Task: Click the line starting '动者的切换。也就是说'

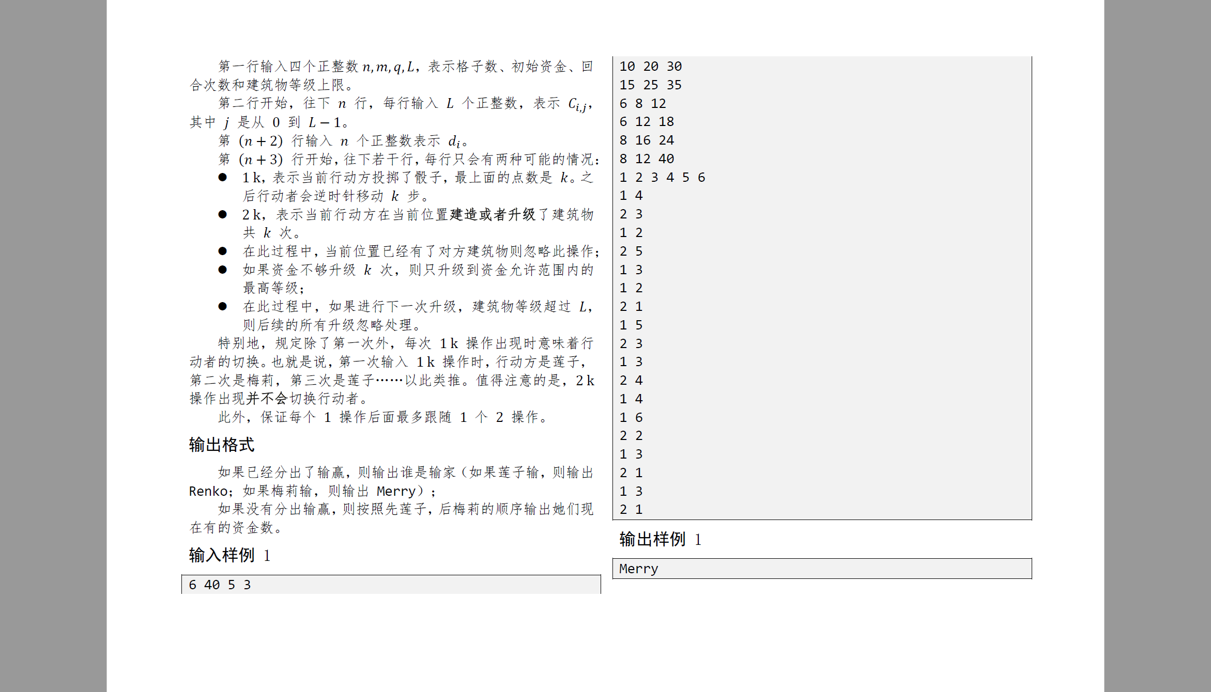Action: (388, 361)
